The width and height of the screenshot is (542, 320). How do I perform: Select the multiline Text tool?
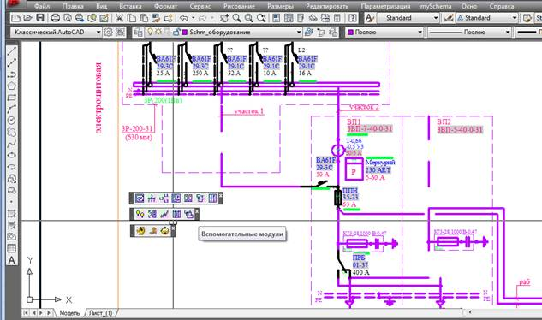point(12,260)
